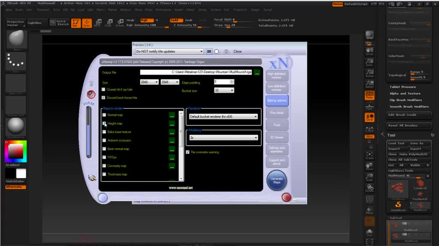Select the radio circle in Preview toolbar
This screenshot has height=246, width=439.
pyautogui.click(x=216, y=51)
